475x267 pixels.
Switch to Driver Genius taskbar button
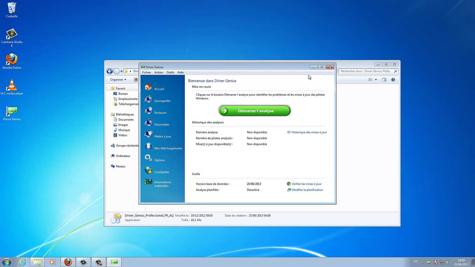[114, 262]
